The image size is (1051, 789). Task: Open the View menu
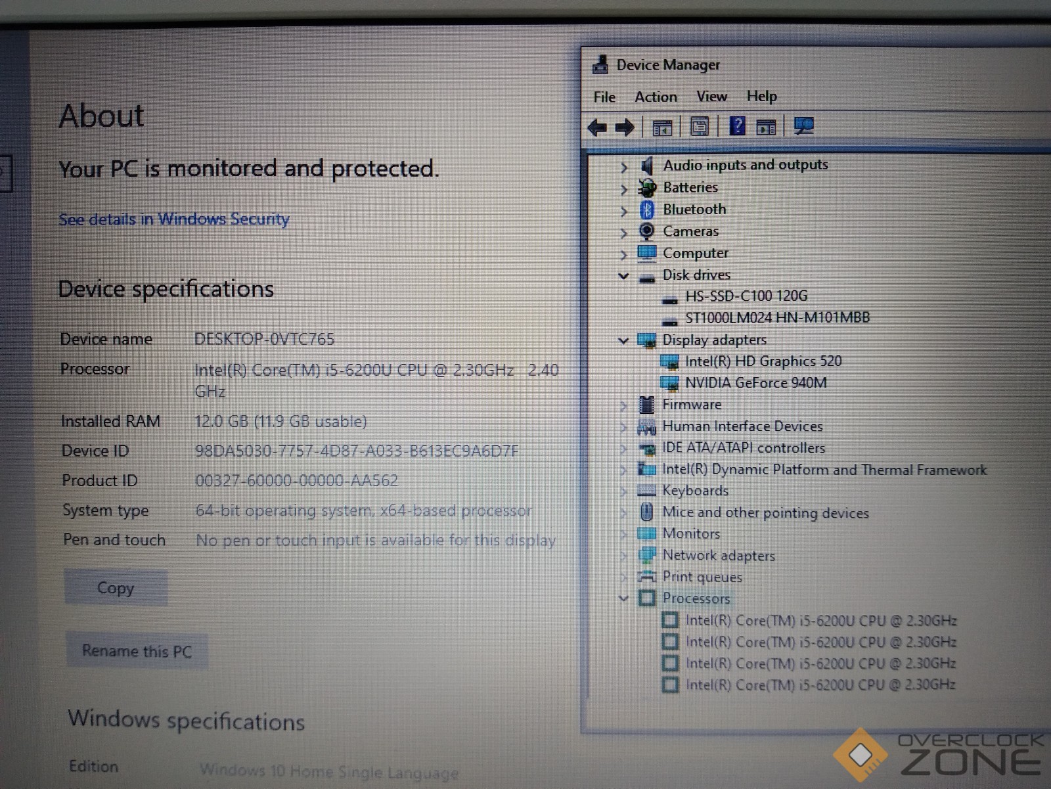point(711,97)
